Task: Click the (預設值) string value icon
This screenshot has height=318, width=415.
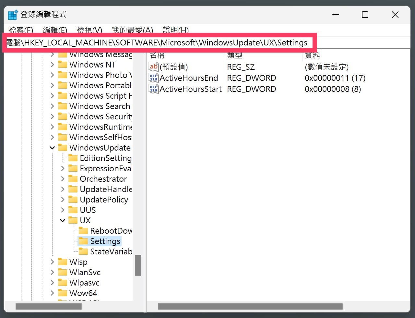Action: [x=154, y=67]
